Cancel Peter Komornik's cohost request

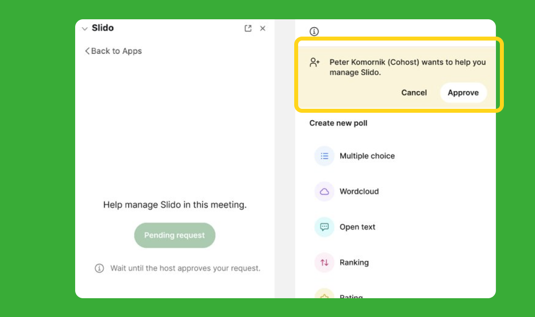tap(414, 92)
